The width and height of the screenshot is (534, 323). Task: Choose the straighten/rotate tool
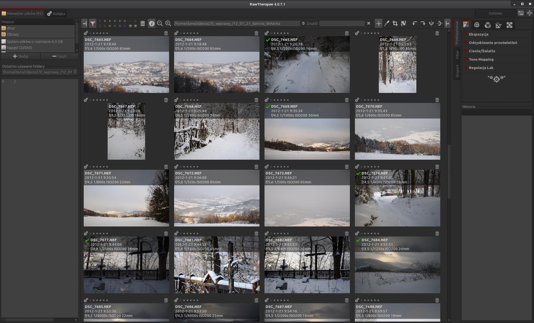click(x=404, y=24)
